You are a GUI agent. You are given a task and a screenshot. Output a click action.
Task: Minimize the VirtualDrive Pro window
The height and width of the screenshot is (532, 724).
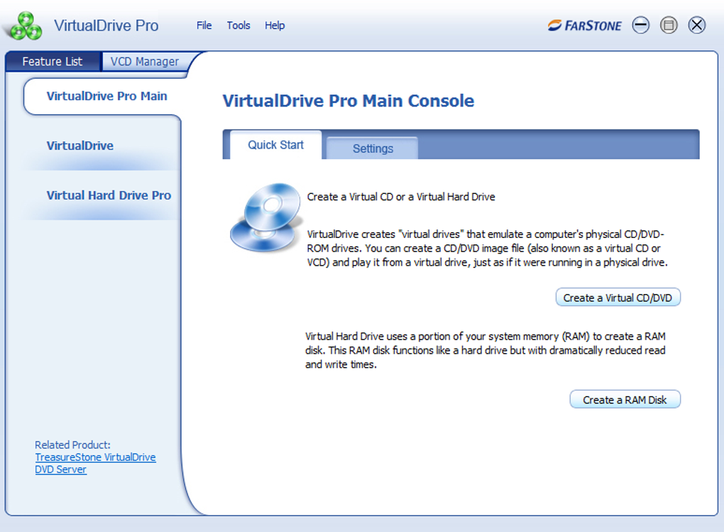(x=640, y=25)
